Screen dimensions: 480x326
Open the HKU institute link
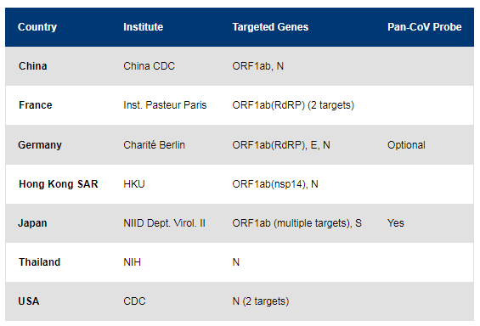pyautogui.click(x=133, y=183)
